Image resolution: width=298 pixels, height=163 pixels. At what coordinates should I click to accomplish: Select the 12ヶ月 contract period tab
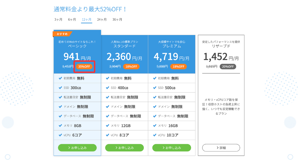(86, 19)
